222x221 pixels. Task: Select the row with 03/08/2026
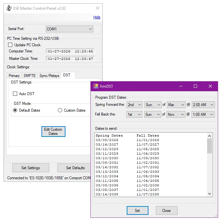151,140
